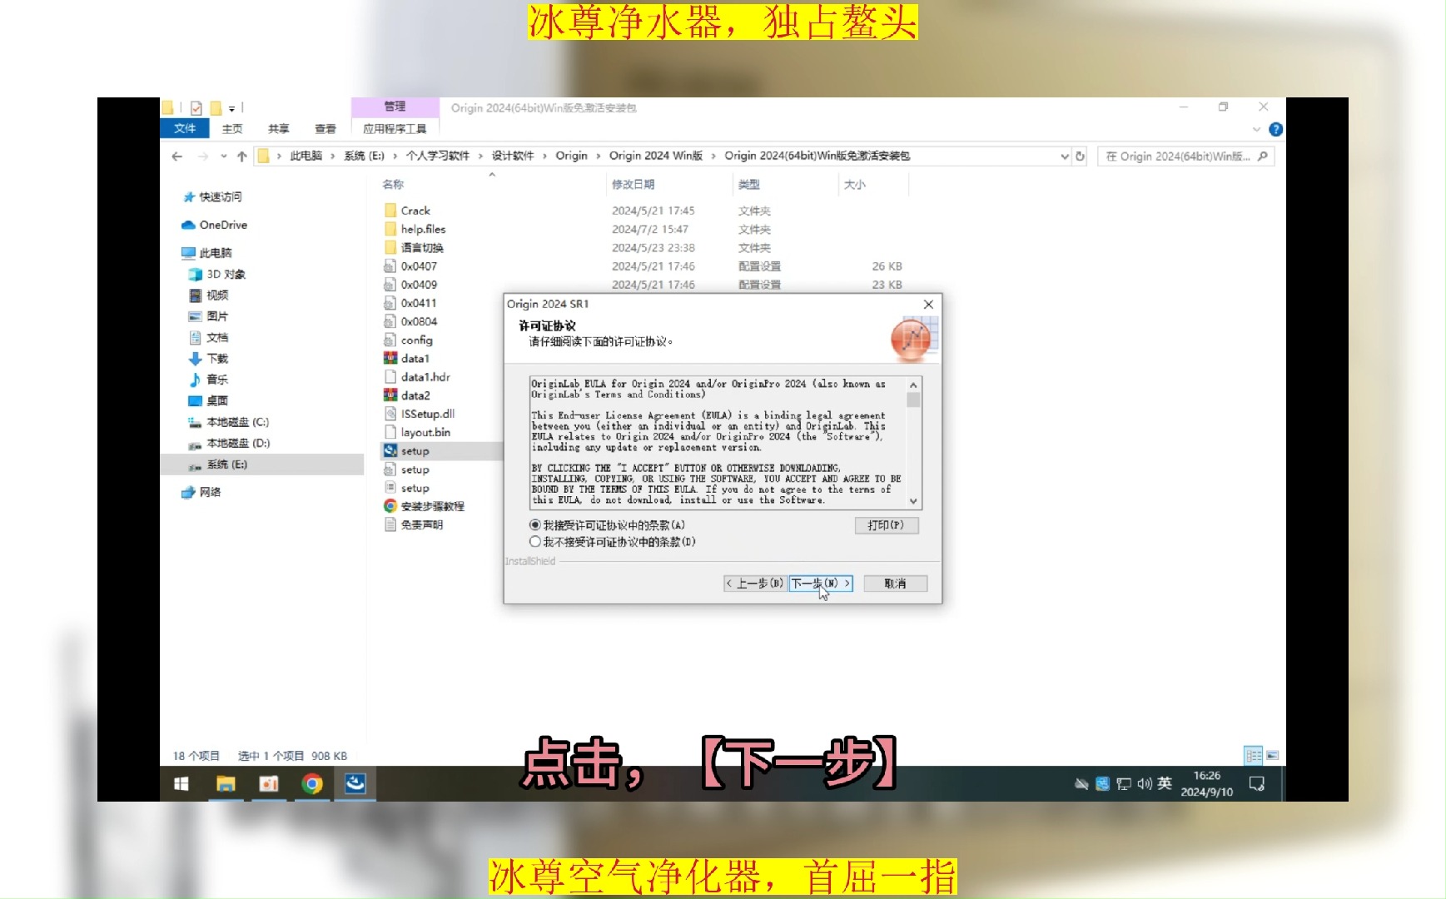This screenshot has height=899, width=1446.
Task: Select the data2 archive file icon
Action: tap(390, 395)
